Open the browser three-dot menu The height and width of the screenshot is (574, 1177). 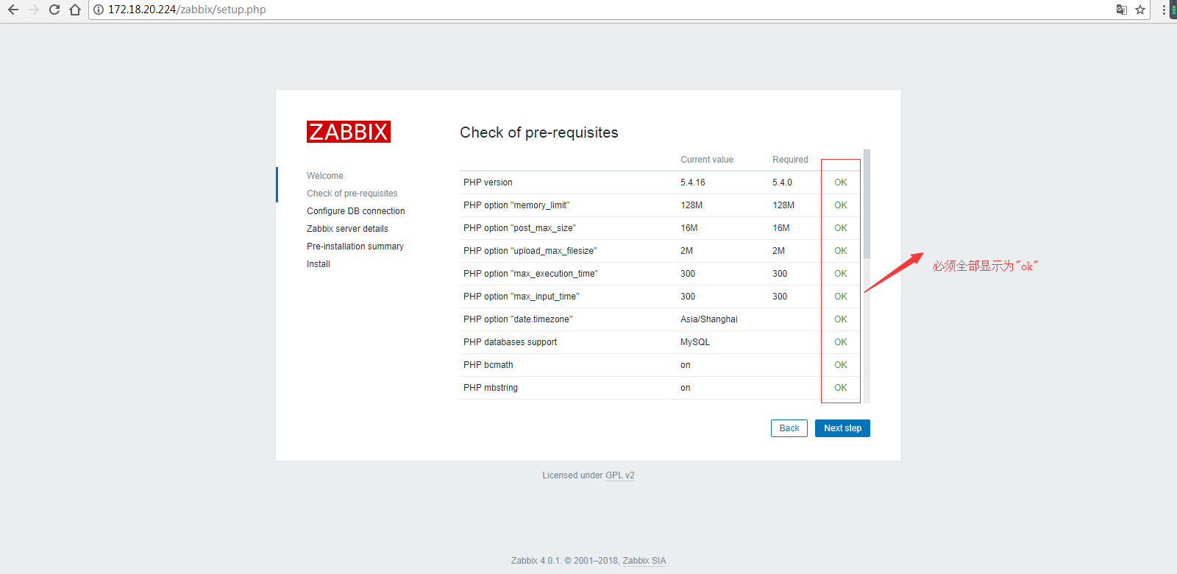(x=1164, y=10)
